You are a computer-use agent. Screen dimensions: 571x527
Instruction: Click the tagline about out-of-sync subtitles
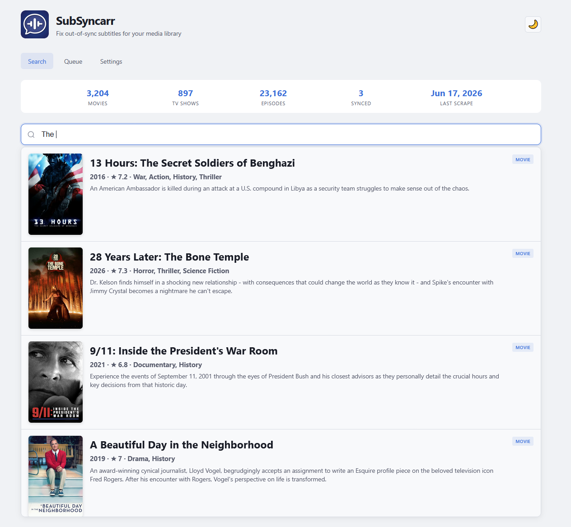coord(119,33)
